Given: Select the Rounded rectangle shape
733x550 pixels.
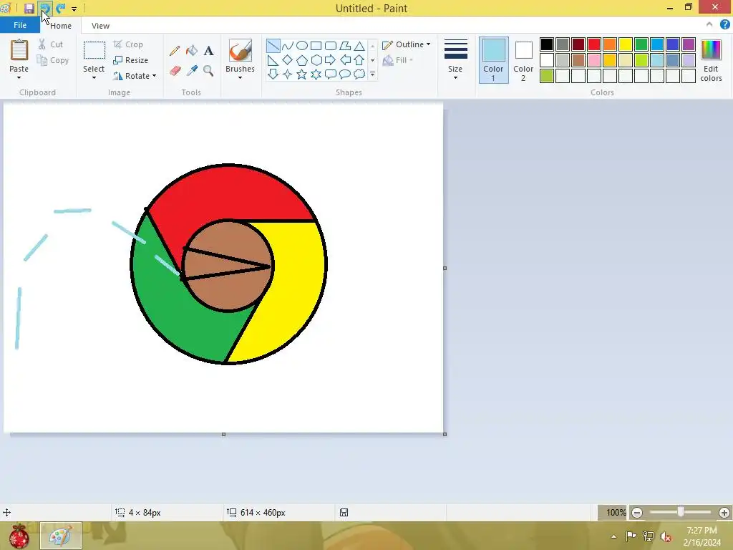Looking at the screenshot, I should point(331,45).
